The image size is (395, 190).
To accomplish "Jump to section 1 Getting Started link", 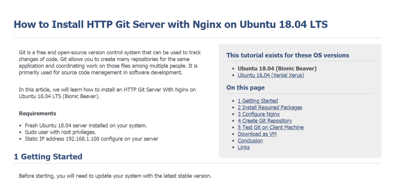I will 258,101.
